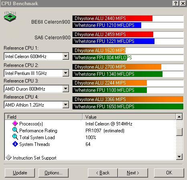Click the list scrollbar up arrow
Screen dimensions: 187x180
(x=179, y=117)
